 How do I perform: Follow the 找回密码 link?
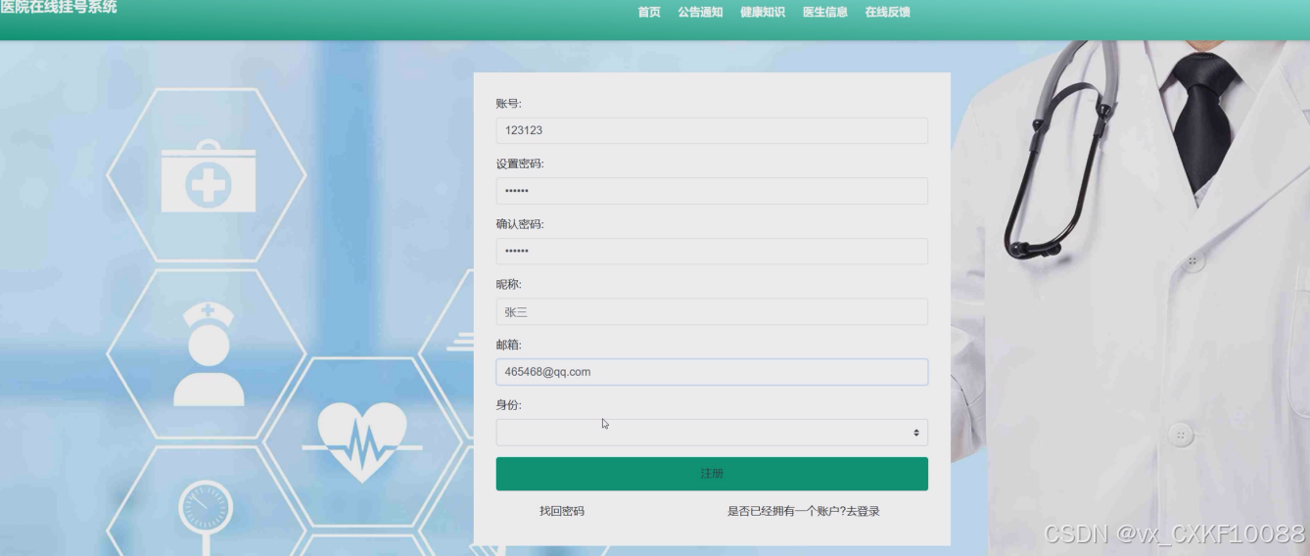562,511
